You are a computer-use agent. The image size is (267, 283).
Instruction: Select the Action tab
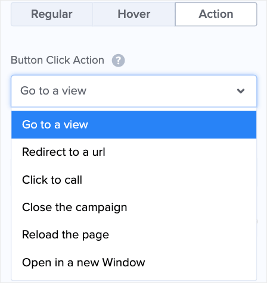(216, 14)
